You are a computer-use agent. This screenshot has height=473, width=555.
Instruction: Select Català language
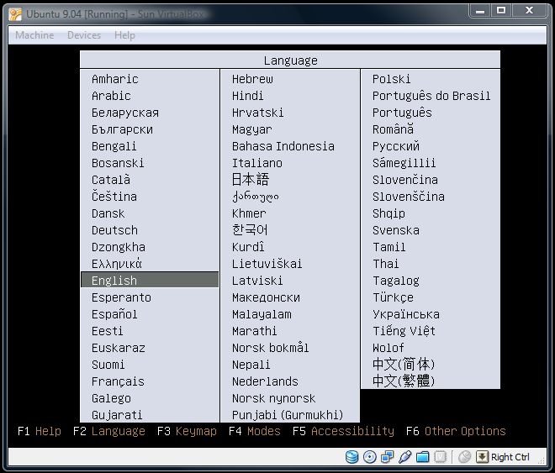point(111,180)
